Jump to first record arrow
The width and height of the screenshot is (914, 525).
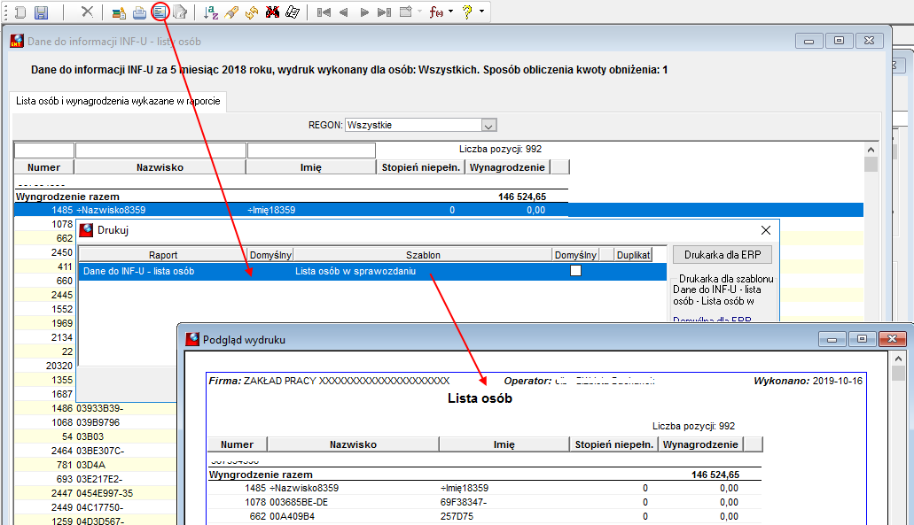(324, 12)
